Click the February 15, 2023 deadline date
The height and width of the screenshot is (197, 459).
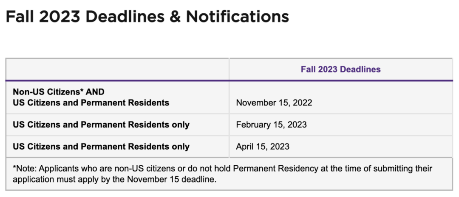(x=271, y=125)
